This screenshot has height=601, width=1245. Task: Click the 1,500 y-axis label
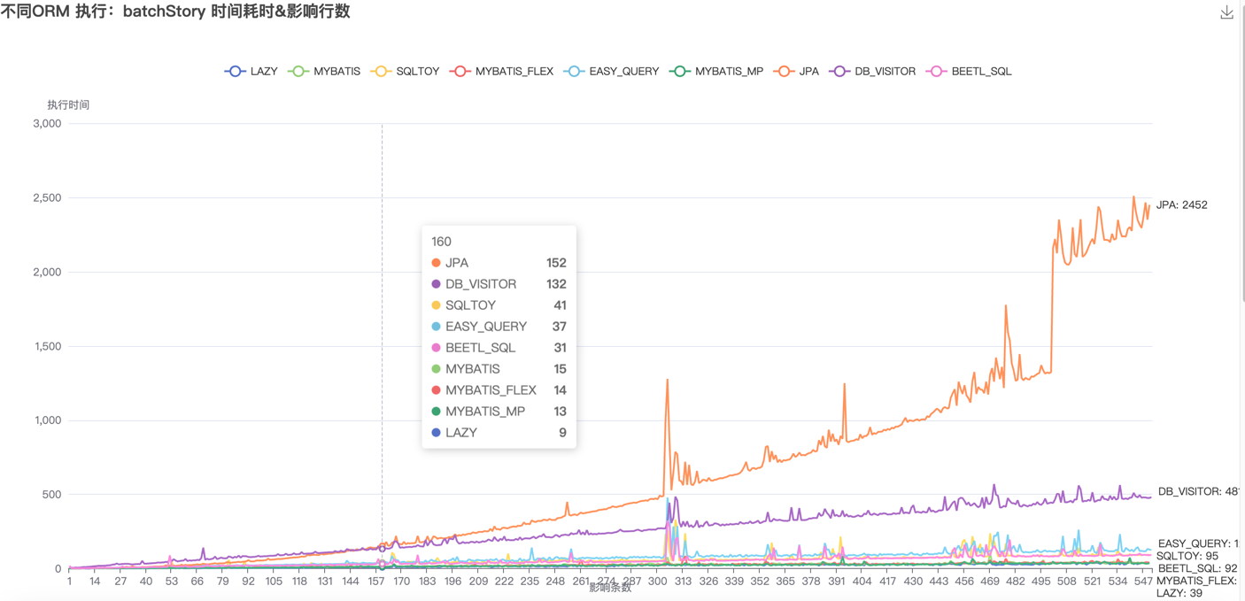pos(46,346)
